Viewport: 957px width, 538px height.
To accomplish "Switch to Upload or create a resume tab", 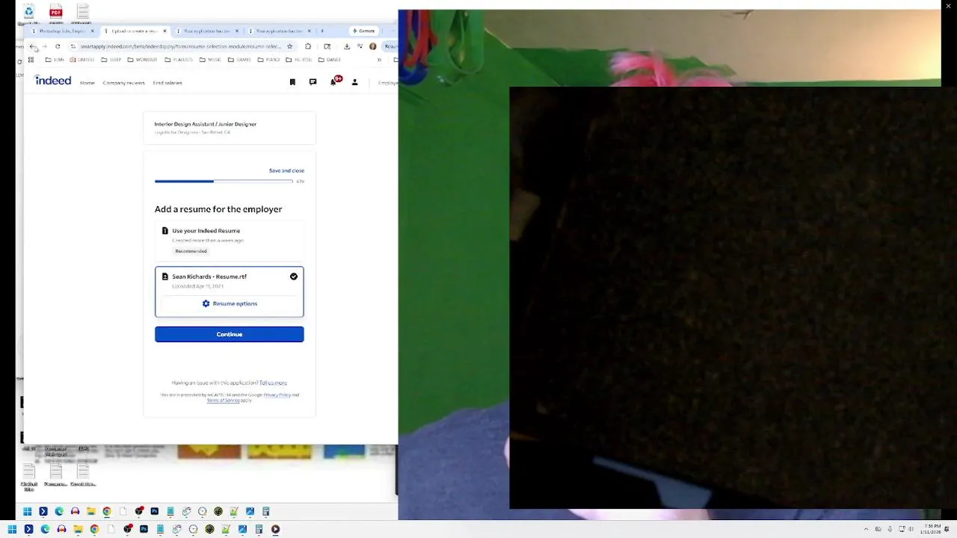I will point(135,31).
